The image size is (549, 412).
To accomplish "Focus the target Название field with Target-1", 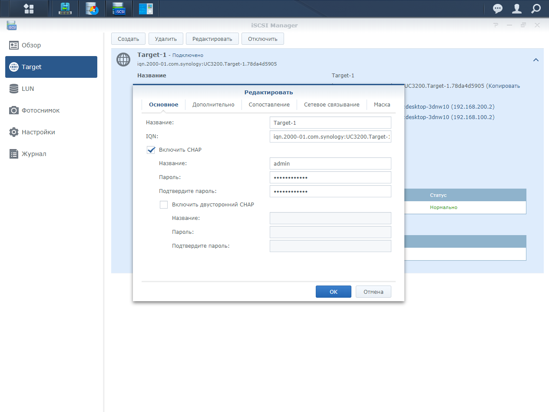I will pos(331,123).
